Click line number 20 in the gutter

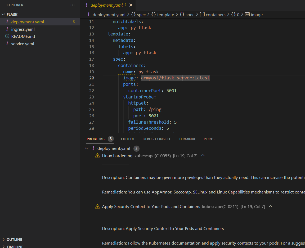[x=92, y=78]
